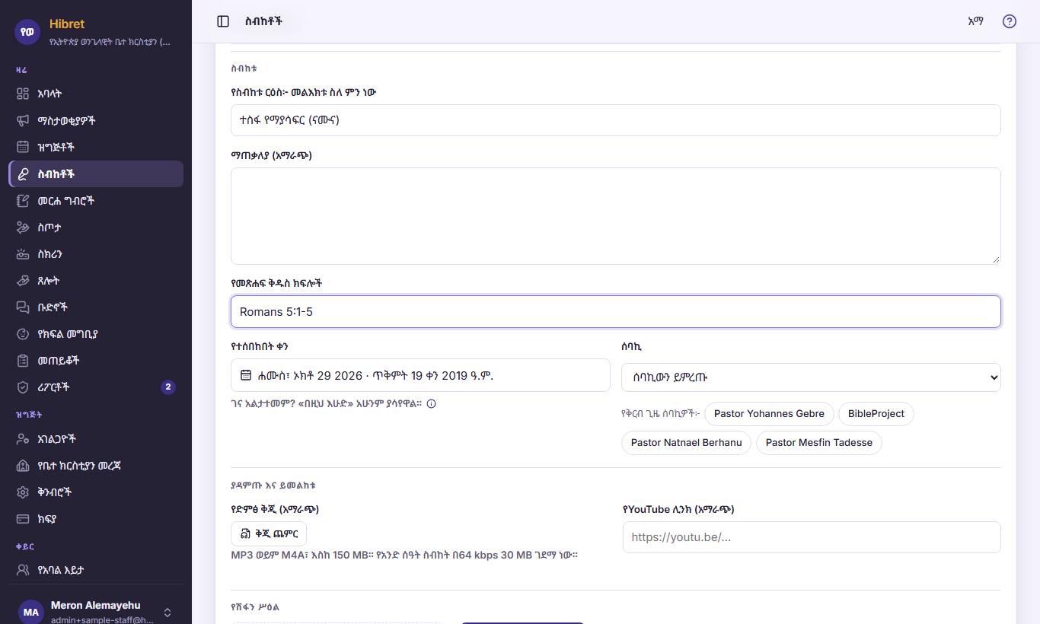Click the ጸሎት prayer icon
Image resolution: width=1040 pixels, height=624 pixels.
click(x=23, y=281)
